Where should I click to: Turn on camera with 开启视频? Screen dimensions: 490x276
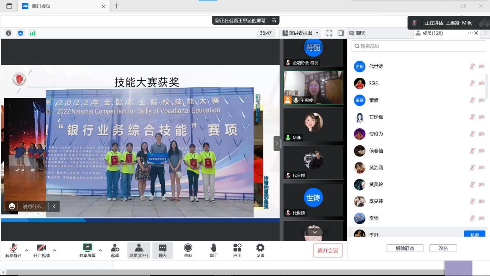(x=41, y=250)
